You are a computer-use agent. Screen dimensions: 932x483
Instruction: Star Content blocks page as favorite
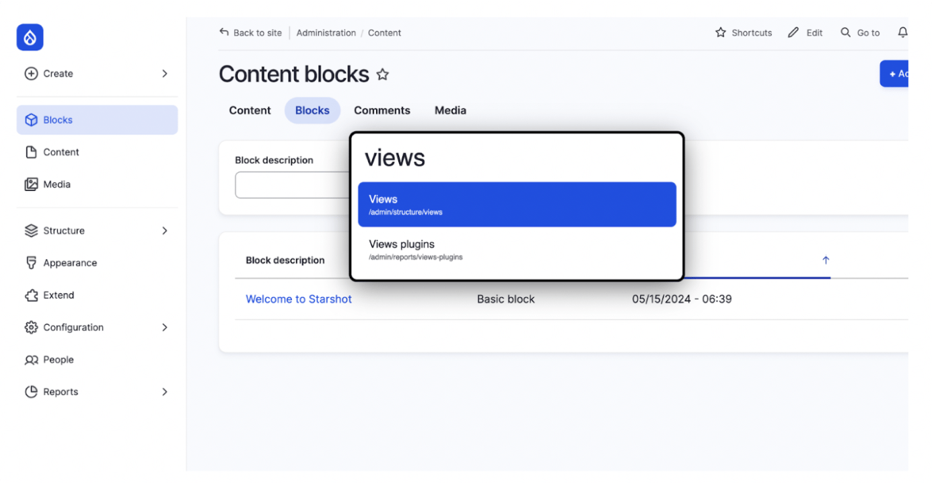point(382,75)
